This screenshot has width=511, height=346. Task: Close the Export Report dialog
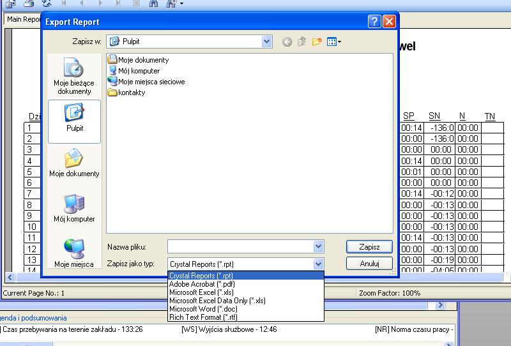(389, 22)
